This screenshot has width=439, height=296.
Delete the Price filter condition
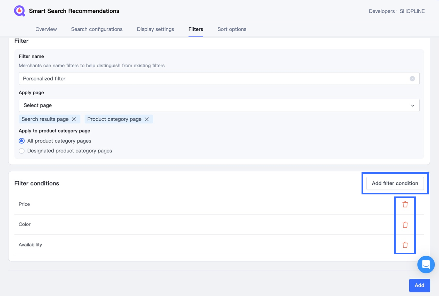[x=405, y=204]
